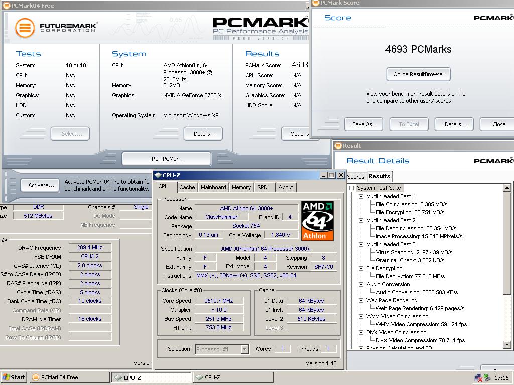Click the Futuremark orange logo icon
The image size is (514, 385).
coord(25,28)
